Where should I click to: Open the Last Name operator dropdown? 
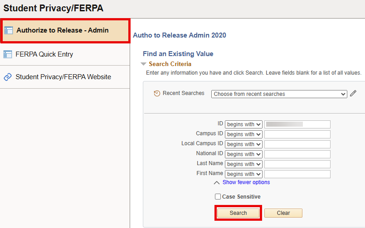[x=243, y=164]
